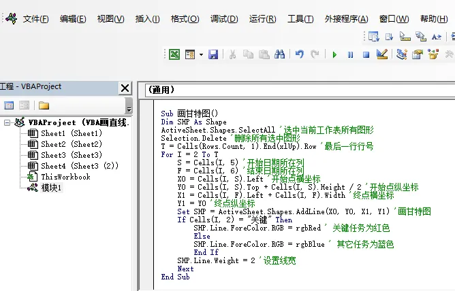Viewport: 455px width, 291px height.
Task: Click the Toggle Folders icon
Action: [x=44, y=105]
